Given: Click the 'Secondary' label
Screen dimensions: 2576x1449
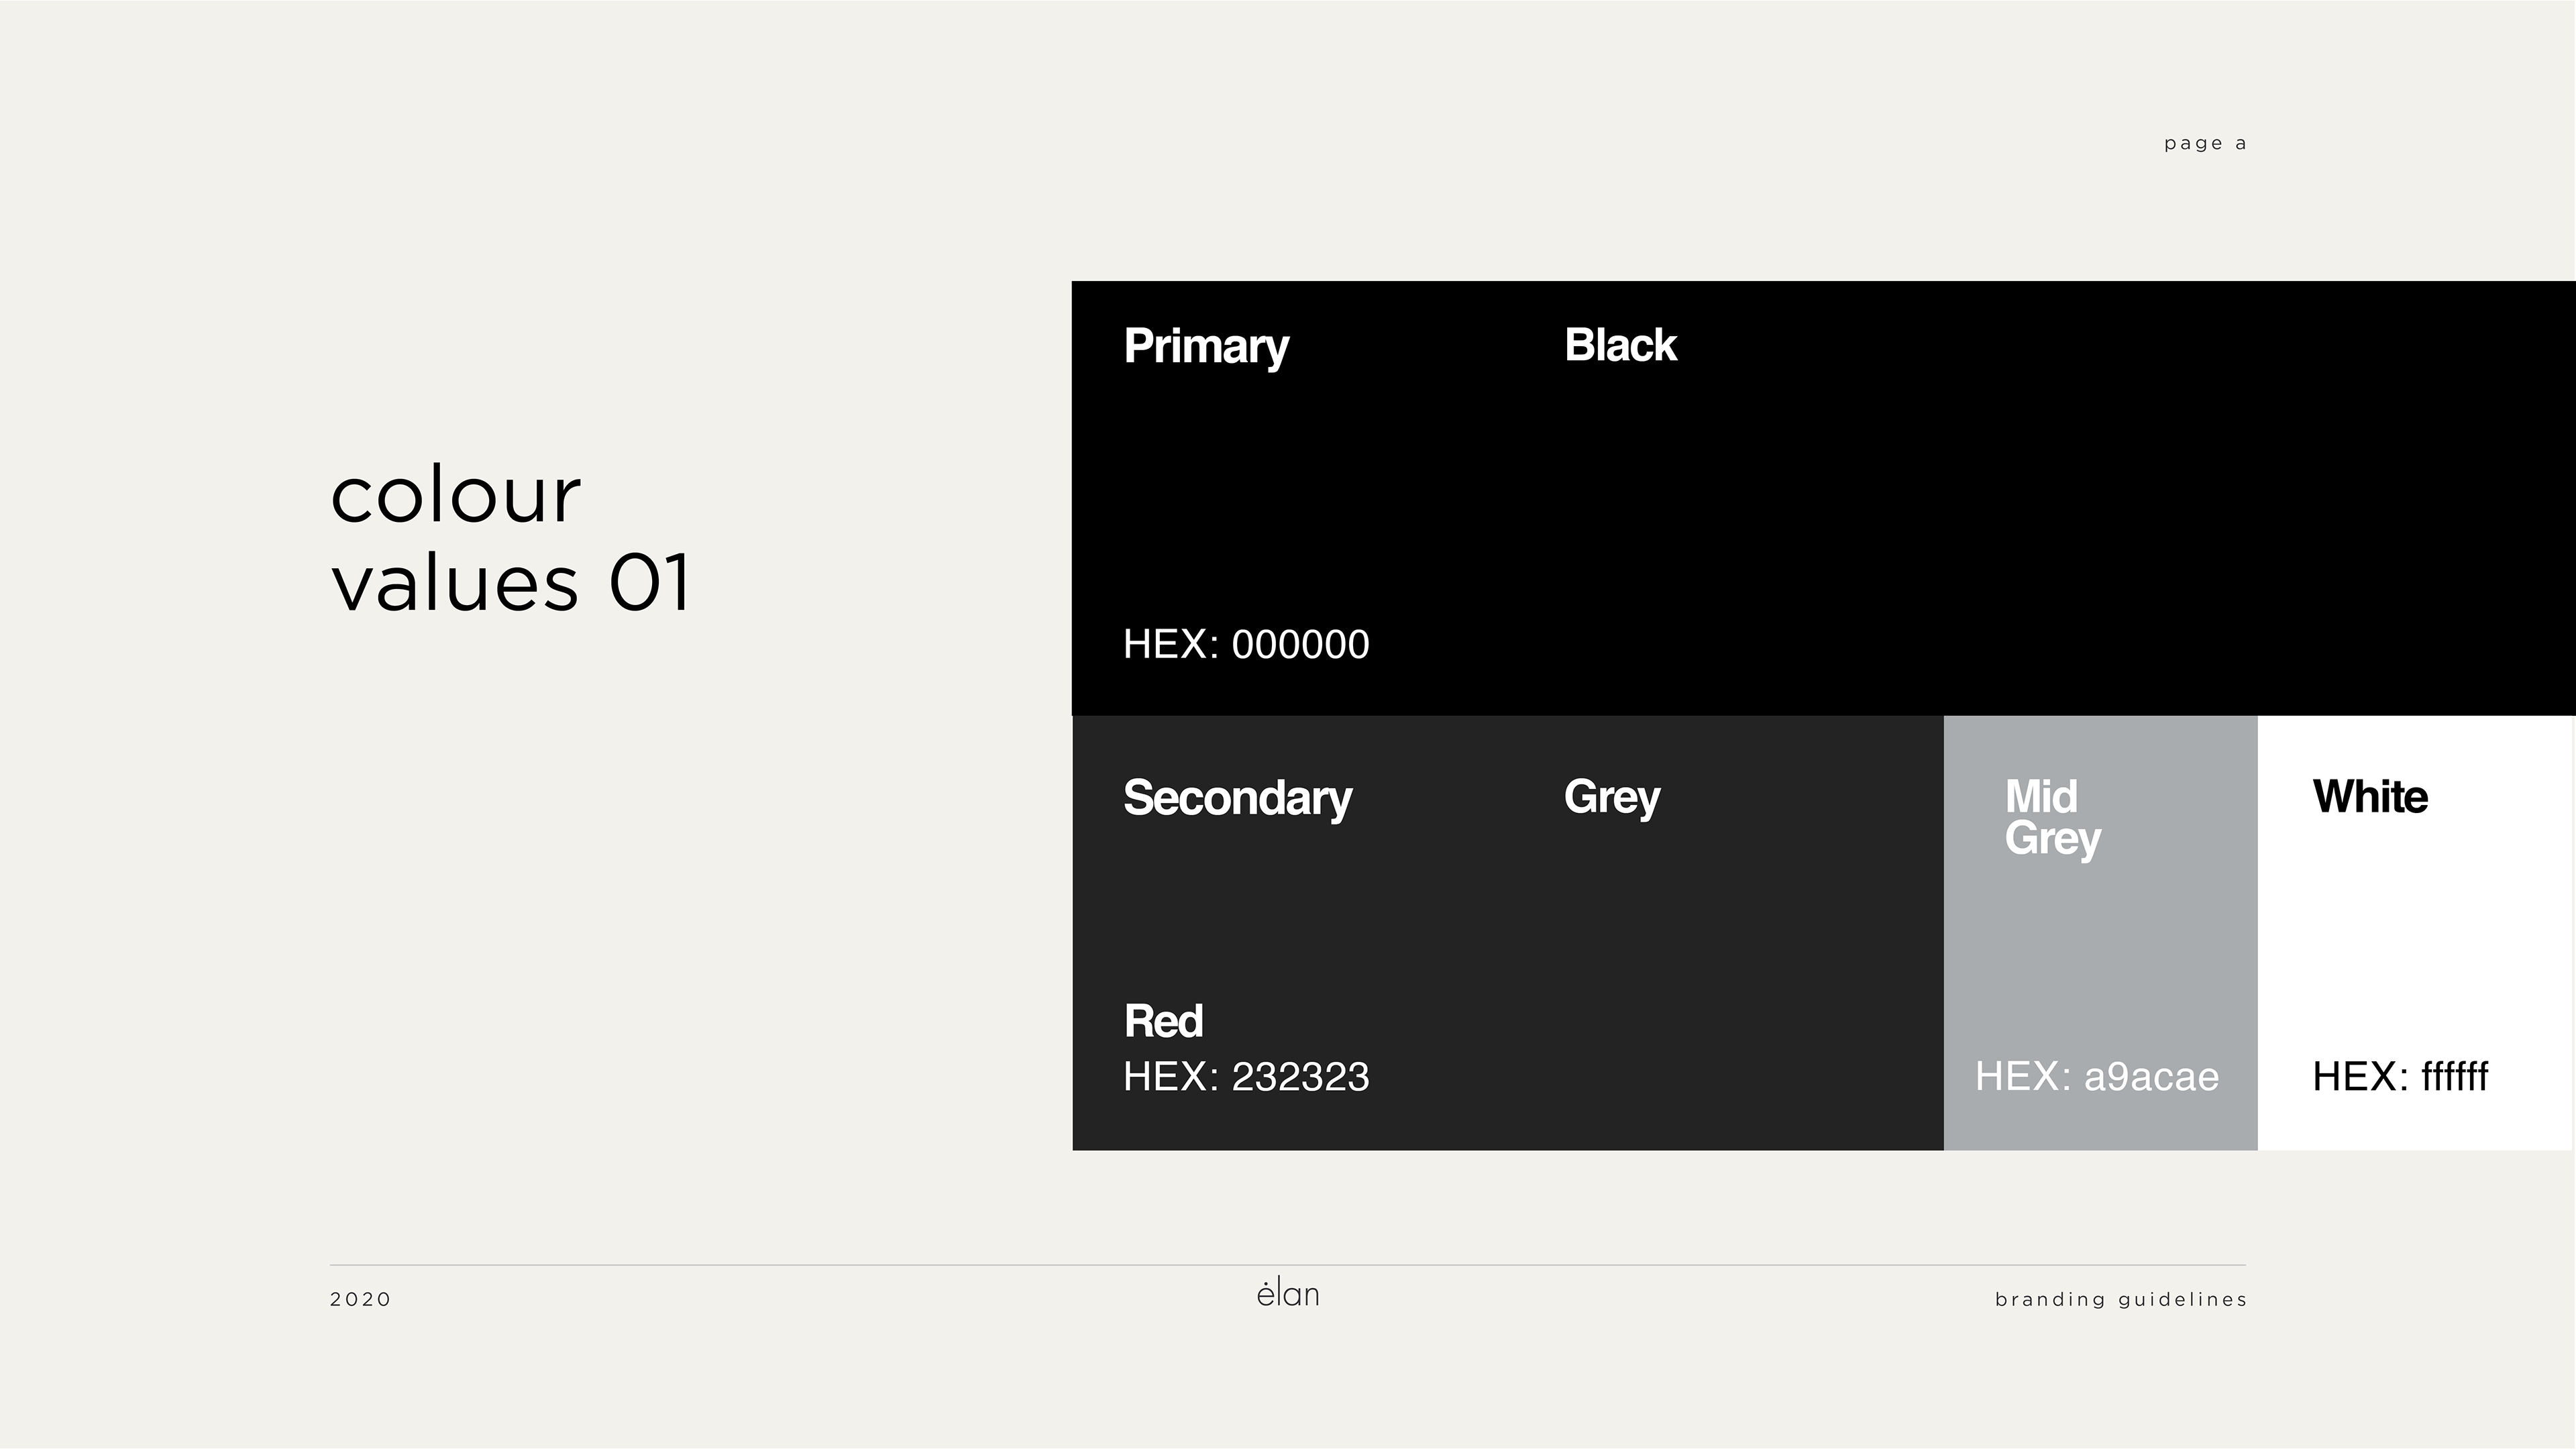Looking at the screenshot, I should coord(1237,798).
